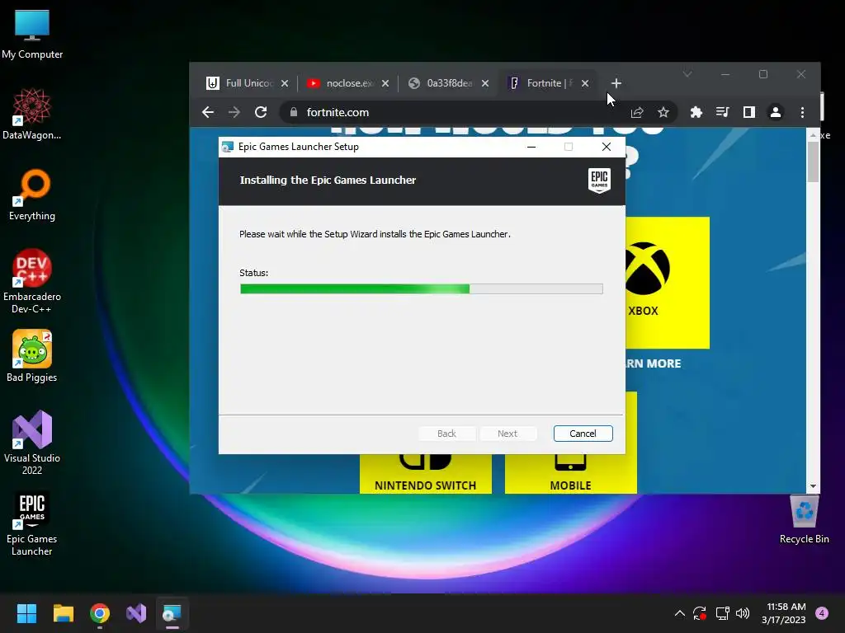Open the Chrome extensions puzzle icon
Image resolution: width=845 pixels, height=633 pixels.
point(696,112)
